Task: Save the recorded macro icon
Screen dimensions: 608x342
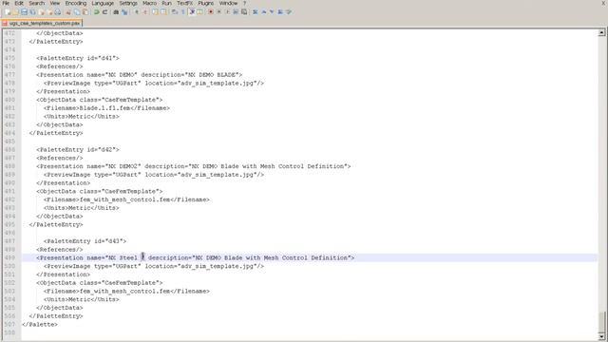Action: pyautogui.click(x=244, y=12)
